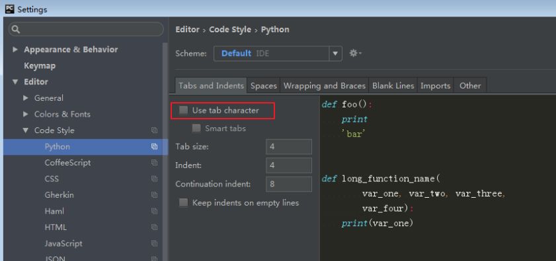The height and width of the screenshot is (261, 556).
Task: Click the magnifier icon in search box
Action: tap(16, 30)
